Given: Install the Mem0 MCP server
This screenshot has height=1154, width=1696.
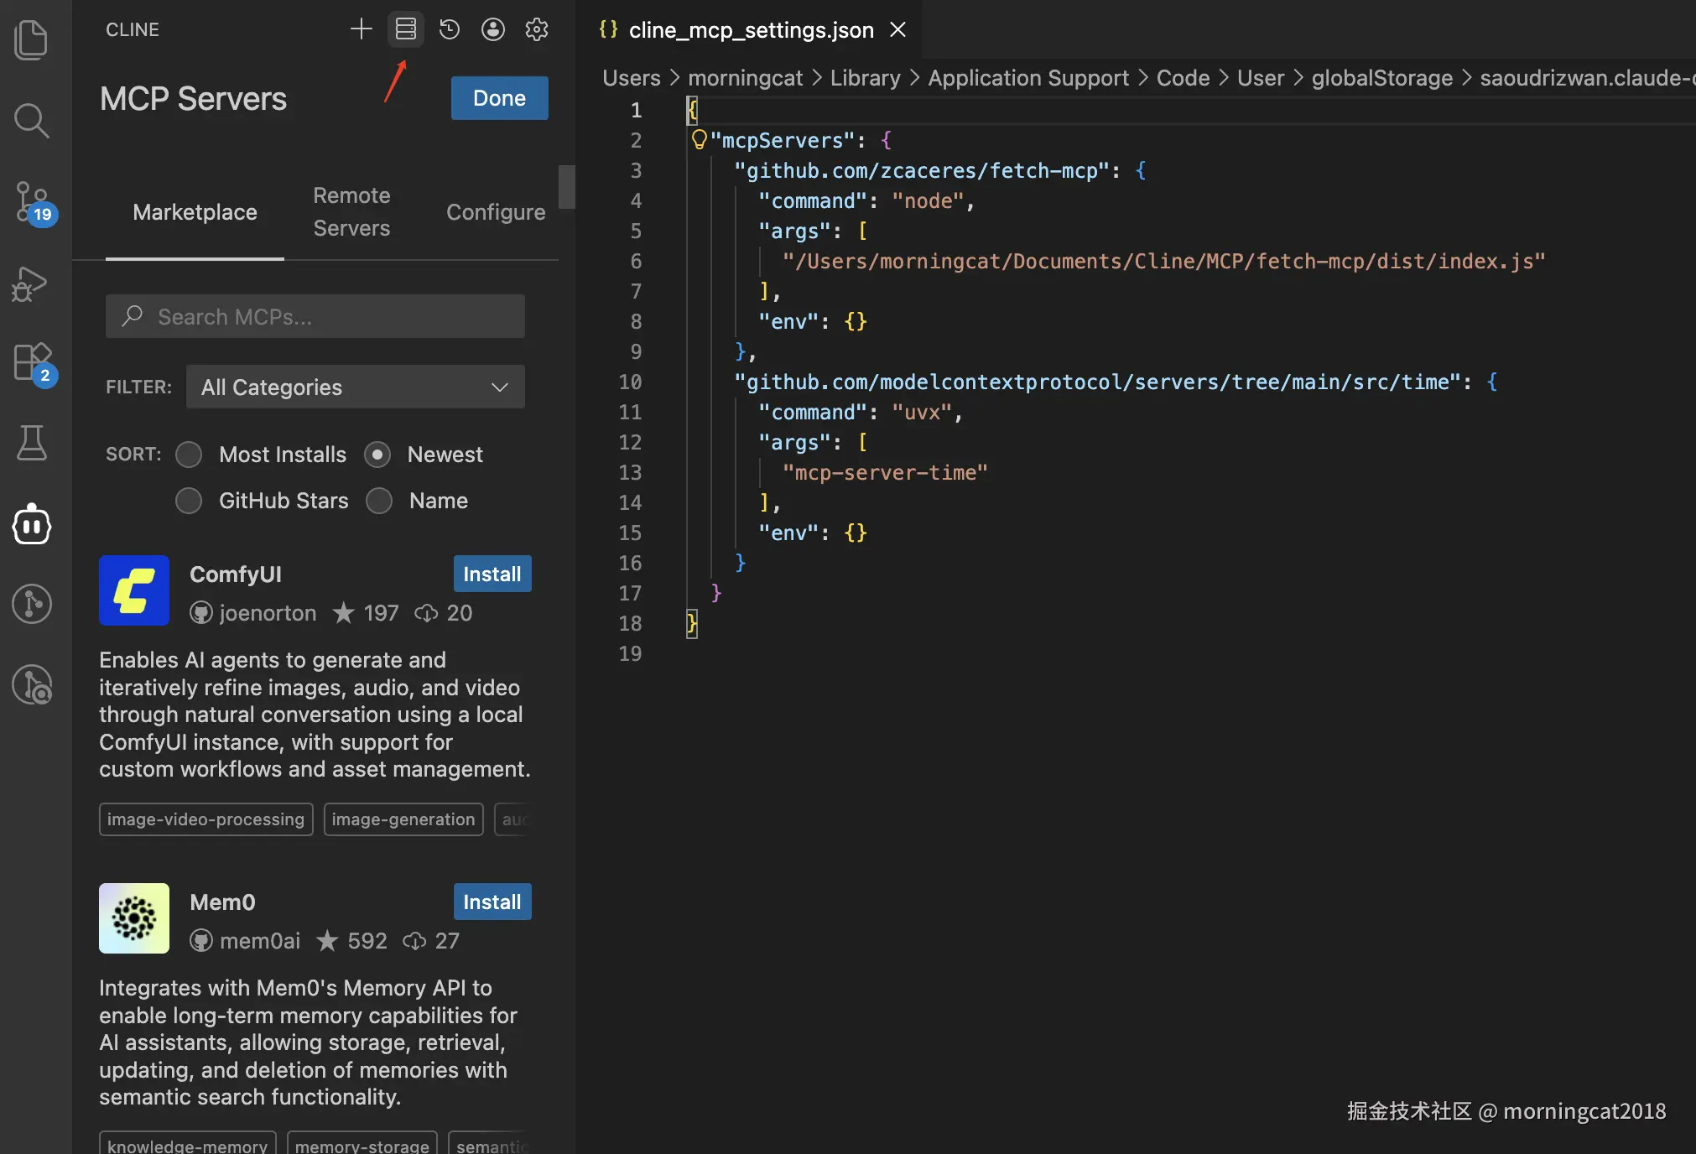Looking at the screenshot, I should pyautogui.click(x=492, y=902).
